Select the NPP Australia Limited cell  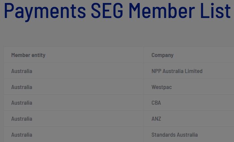pos(177,71)
